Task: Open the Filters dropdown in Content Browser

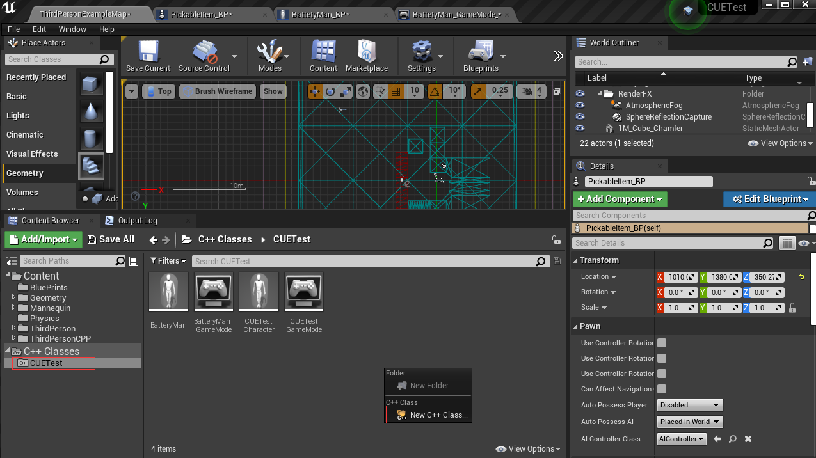Action: click(x=168, y=261)
